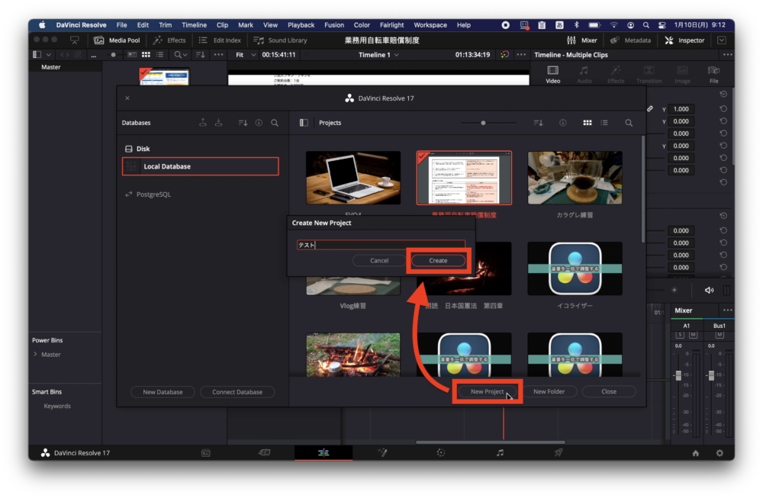Toggle Mute on mixer track A1
Image resolution: width=763 pixels, height=498 pixels.
pos(694,335)
